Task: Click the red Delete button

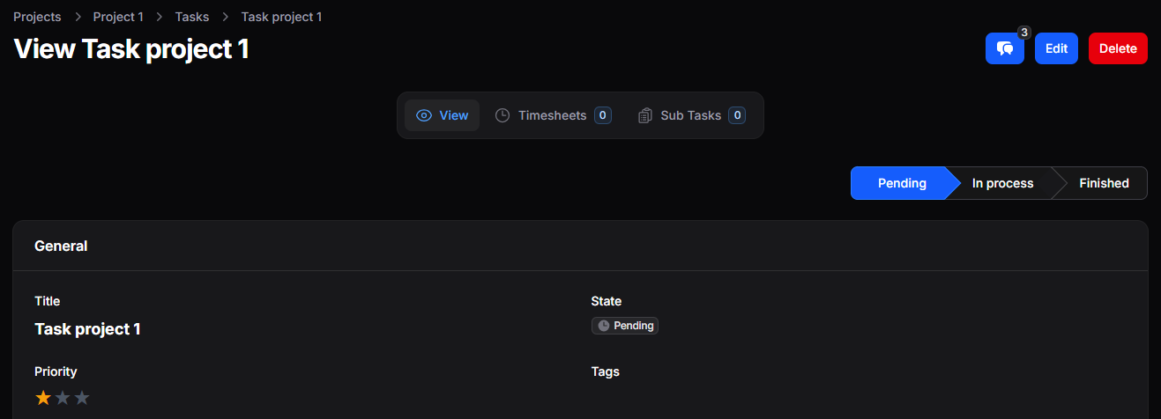Action: click(1118, 48)
